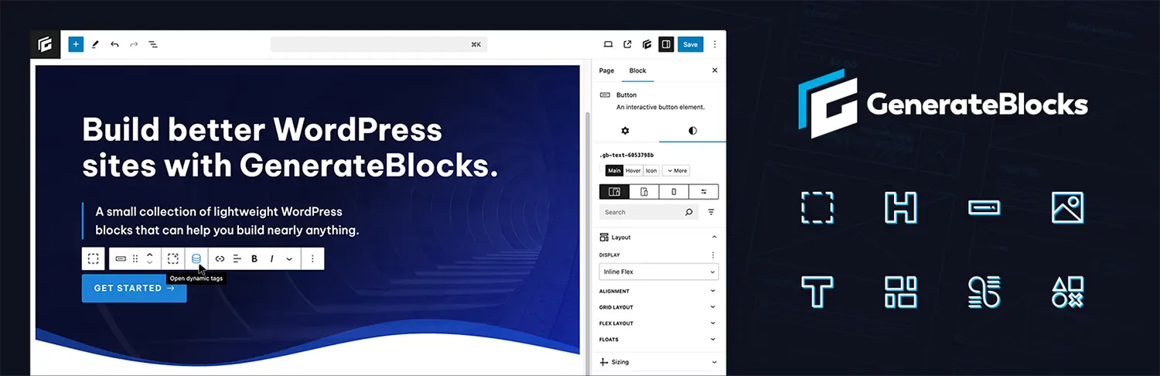The width and height of the screenshot is (1160, 376).
Task: Switch to the mobile device breakpoint
Action: pos(674,191)
